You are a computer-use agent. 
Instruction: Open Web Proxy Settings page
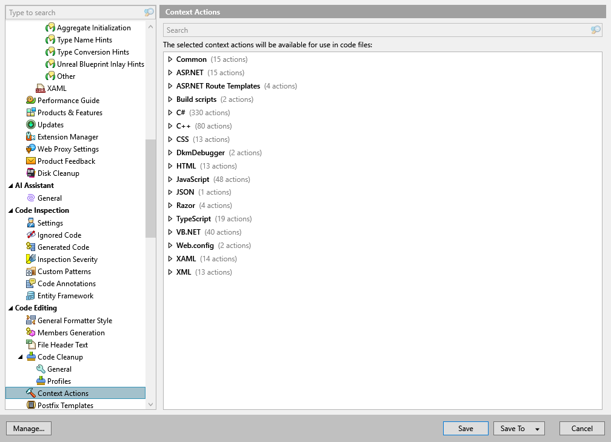68,149
